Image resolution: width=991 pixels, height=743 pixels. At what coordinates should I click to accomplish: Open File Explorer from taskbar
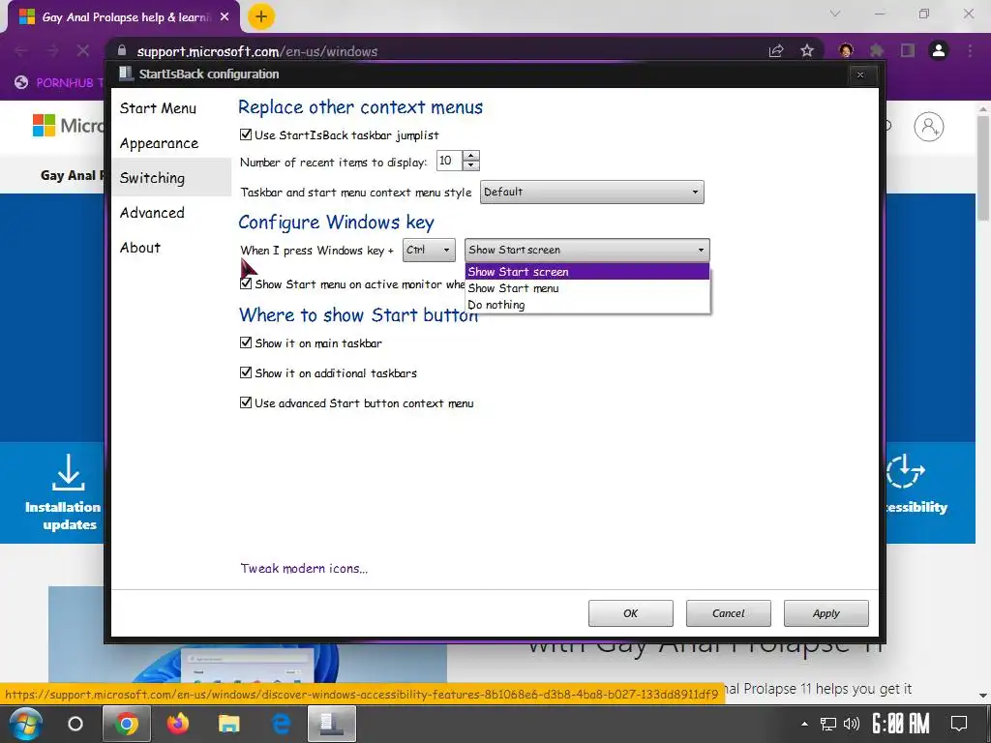(x=228, y=724)
